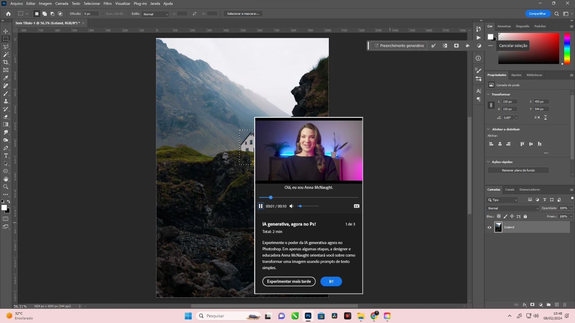Click the add to selection icon
The image size is (575, 323).
(45, 14)
